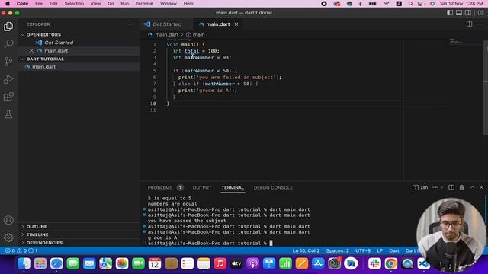
Task: Open the Search view in activity bar
Action: pyautogui.click(x=8, y=44)
